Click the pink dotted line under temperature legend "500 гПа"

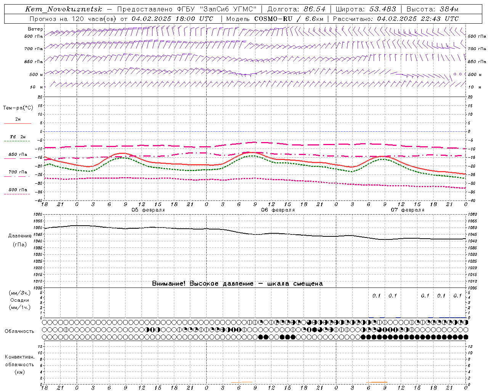coord(17,194)
